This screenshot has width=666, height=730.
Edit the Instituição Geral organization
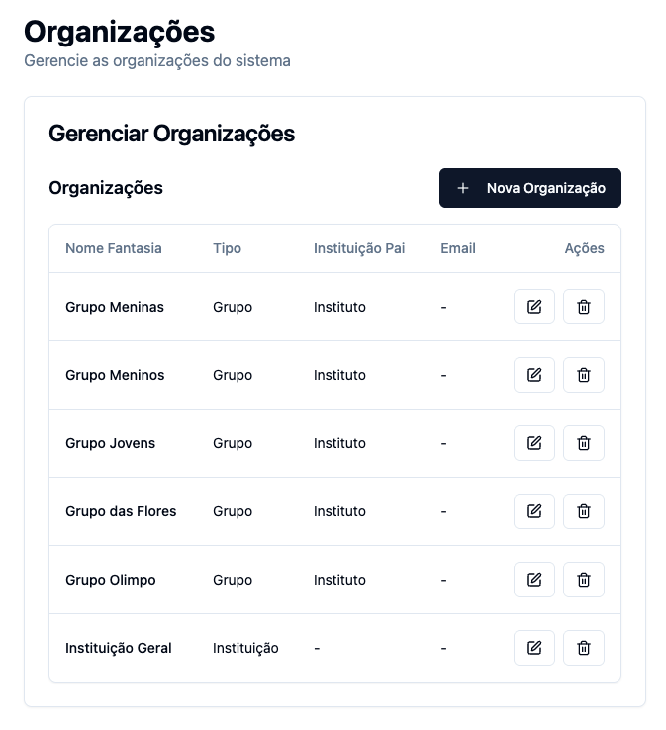[x=533, y=648]
